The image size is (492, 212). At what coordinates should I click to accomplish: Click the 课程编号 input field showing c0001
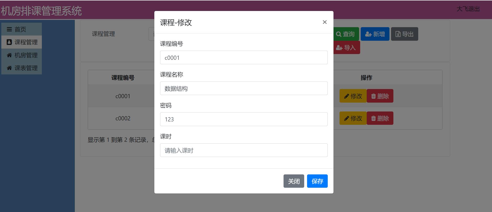pyautogui.click(x=244, y=57)
